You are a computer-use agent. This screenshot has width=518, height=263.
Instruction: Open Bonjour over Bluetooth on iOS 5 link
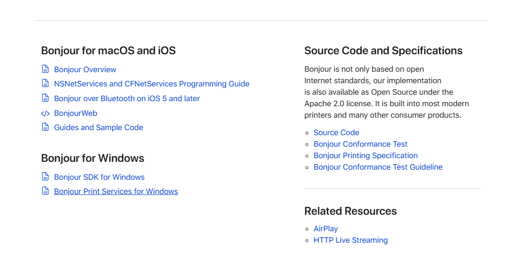point(127,98)
